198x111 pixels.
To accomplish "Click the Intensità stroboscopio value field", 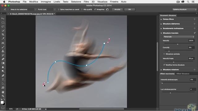I will click(193, 80).
